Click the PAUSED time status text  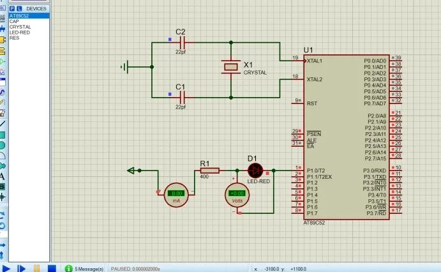[x=135, y=269]
